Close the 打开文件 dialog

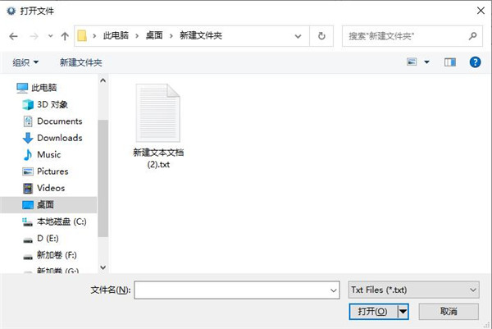(481, 11)
